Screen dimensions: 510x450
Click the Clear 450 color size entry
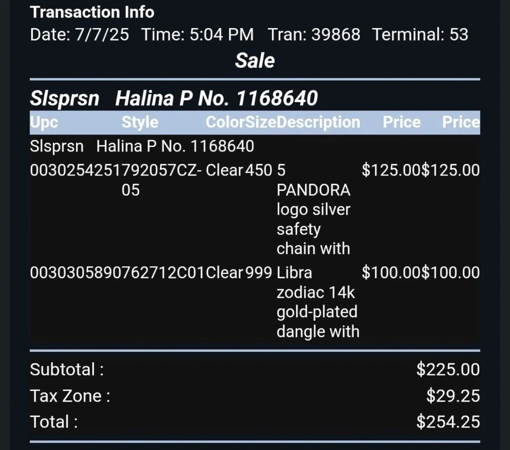(x=239, y=170)
